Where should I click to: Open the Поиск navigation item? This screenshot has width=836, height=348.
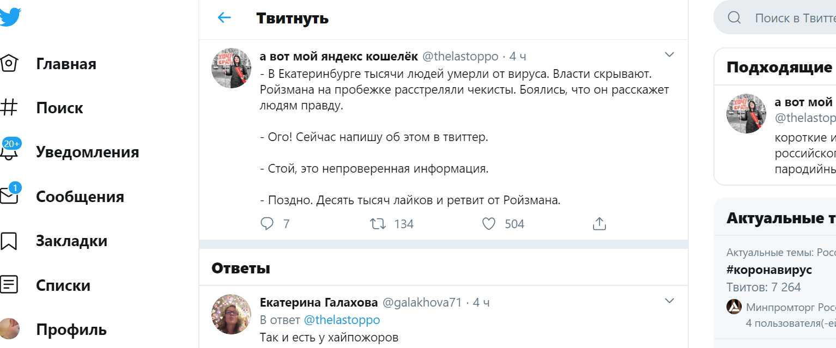point(59,108)
